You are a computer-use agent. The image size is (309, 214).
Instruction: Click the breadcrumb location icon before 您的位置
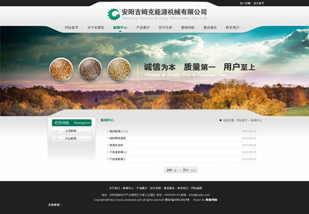(221, 120)
